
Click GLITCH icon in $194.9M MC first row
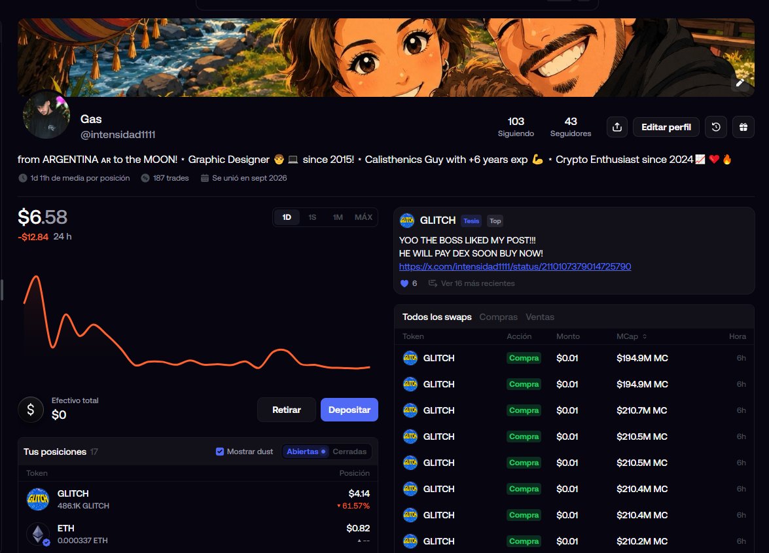pyautogui.click(x=410, y=358)
